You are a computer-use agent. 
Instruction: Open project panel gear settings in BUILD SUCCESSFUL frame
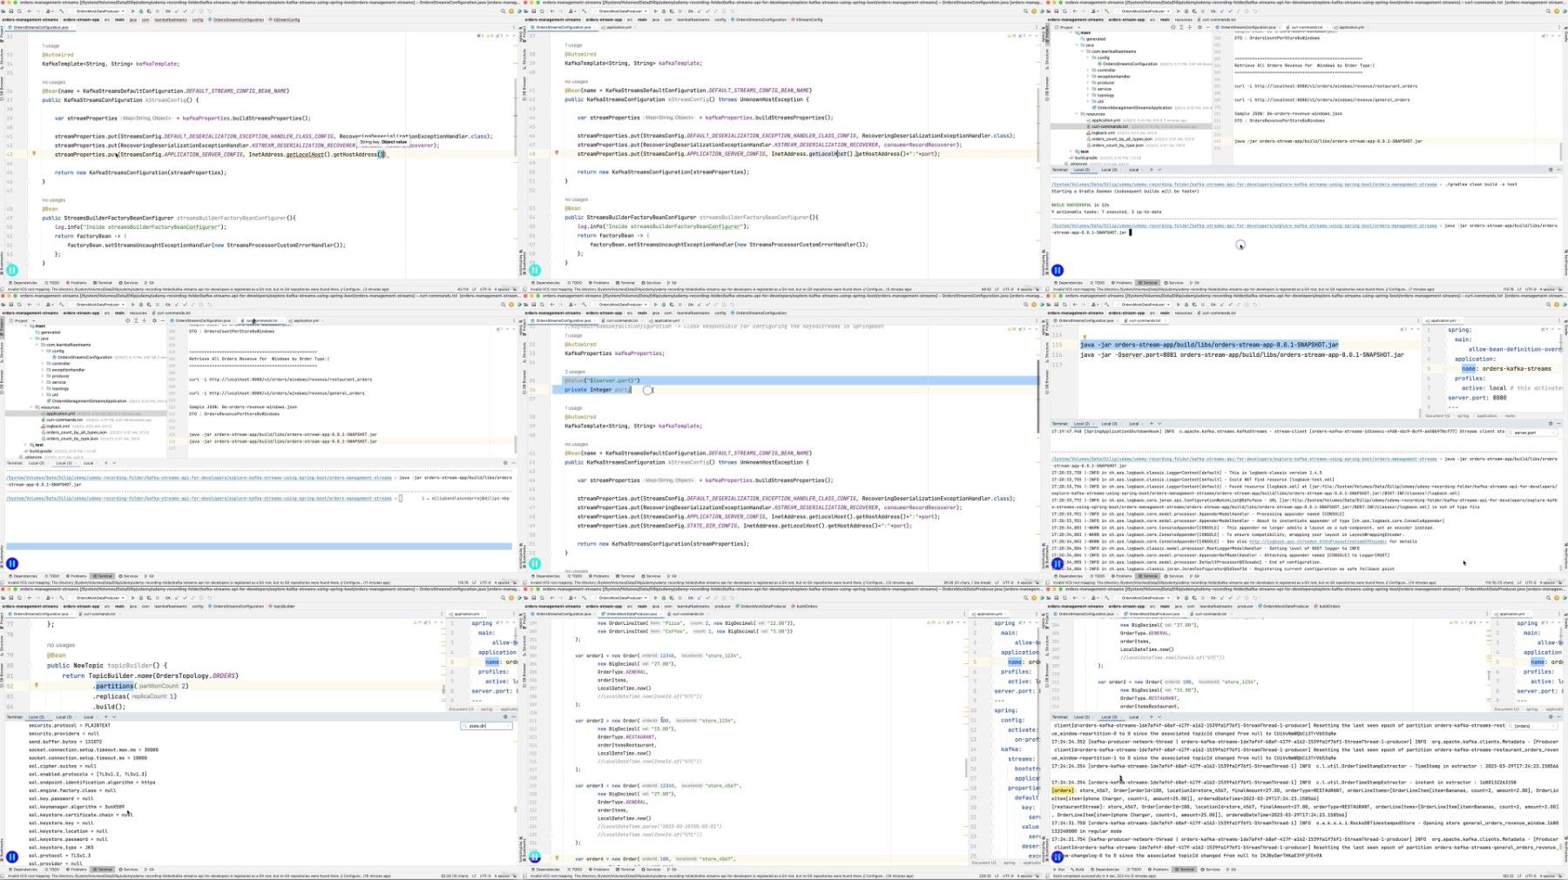point(1200,27)
